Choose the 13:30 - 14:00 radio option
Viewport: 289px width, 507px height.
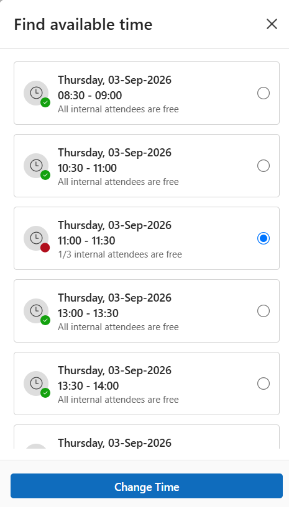pos(264,384)
